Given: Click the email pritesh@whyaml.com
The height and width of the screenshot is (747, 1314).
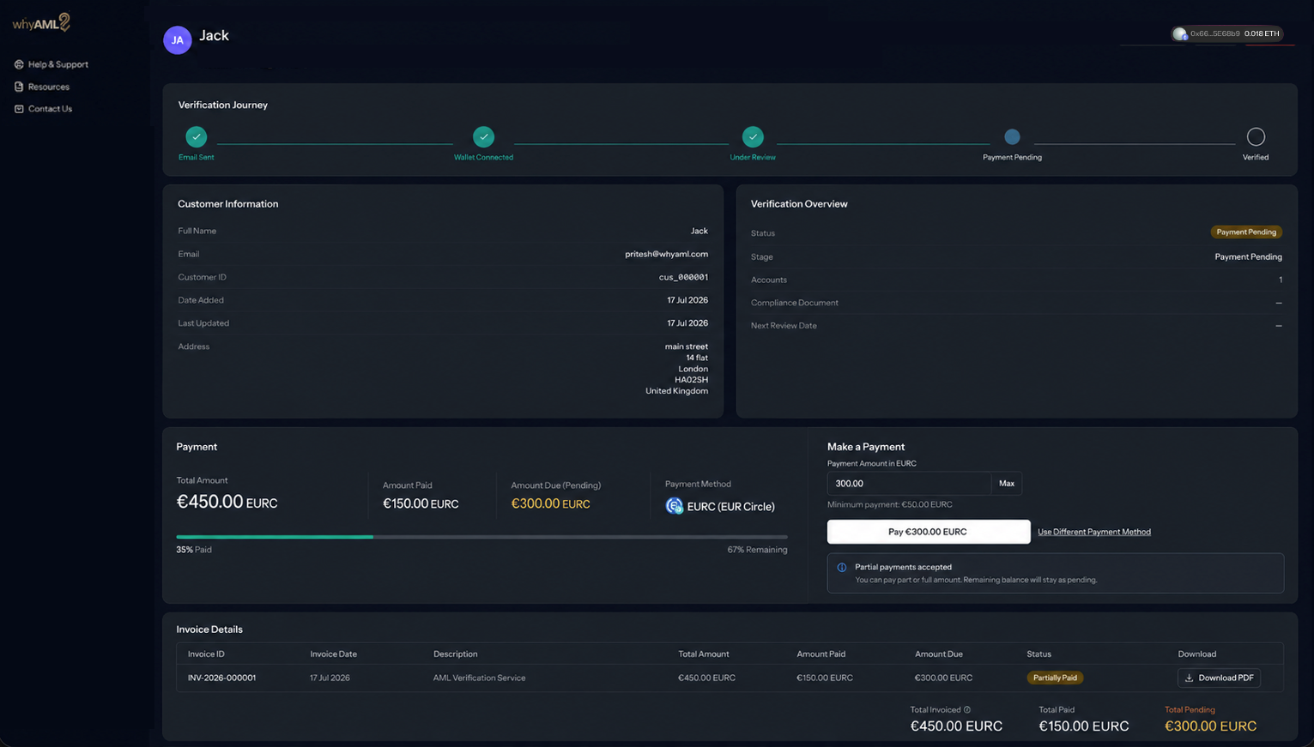Looking at the screenshot, I should 667,254.
